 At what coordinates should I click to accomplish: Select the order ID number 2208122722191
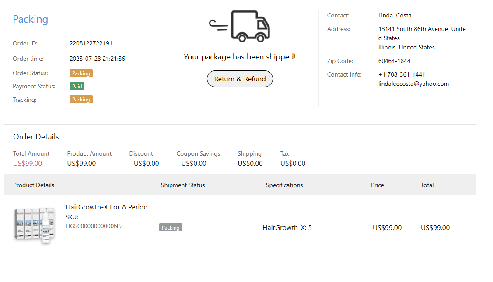click(x=91, y=43)
